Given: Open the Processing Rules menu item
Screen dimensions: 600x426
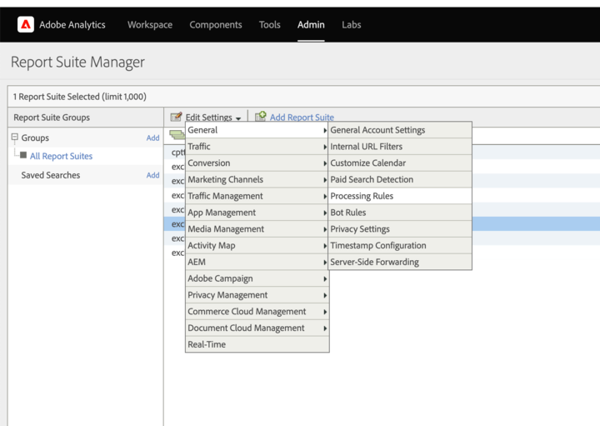Looking at the screenshot, I should pyautogui.click(x=362, y=196).
